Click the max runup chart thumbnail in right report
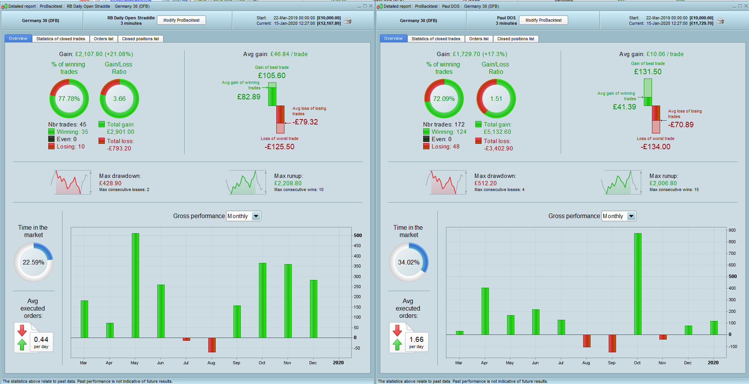Viewport: 749px width, 384px height. (621, 182)
